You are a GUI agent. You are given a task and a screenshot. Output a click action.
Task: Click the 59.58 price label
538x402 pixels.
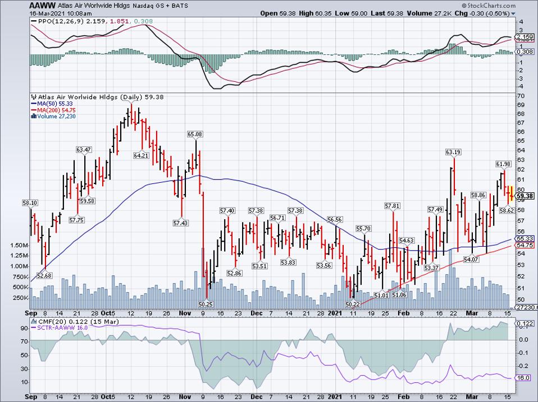(87, 201)
